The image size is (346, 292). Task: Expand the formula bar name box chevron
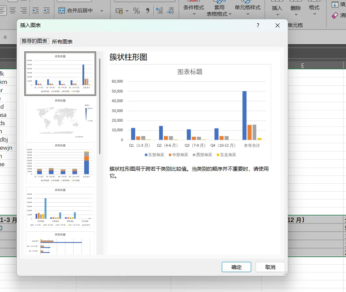(5, 37)
